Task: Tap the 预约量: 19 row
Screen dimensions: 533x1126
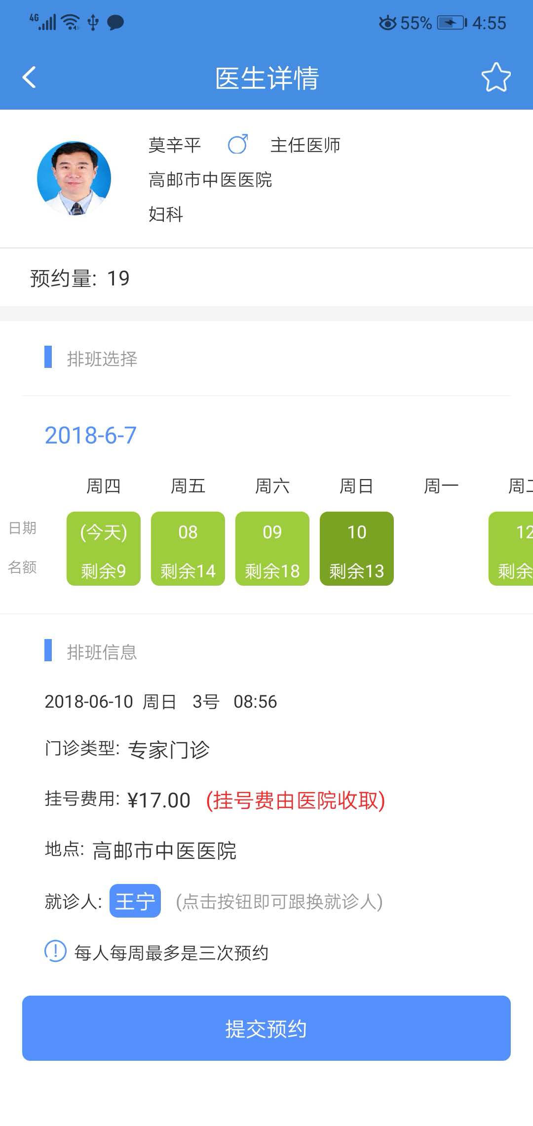Action: tap(80, 278)
